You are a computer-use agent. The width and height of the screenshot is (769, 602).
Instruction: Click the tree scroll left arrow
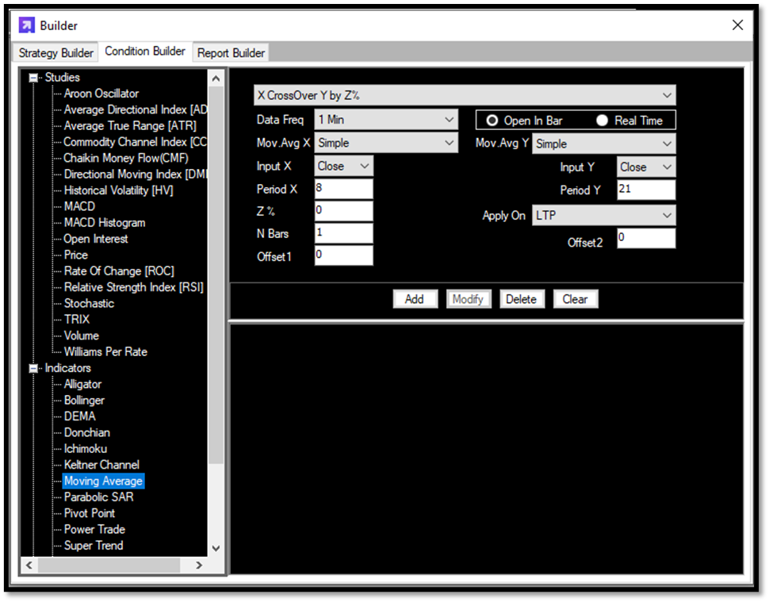[29, 566]
